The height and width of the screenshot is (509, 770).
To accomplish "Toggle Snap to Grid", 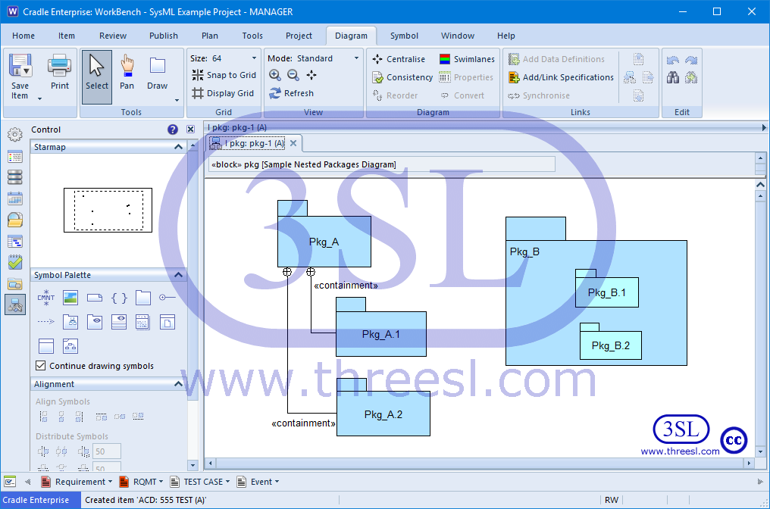I will pyautogui.click(x=224, y=75).
